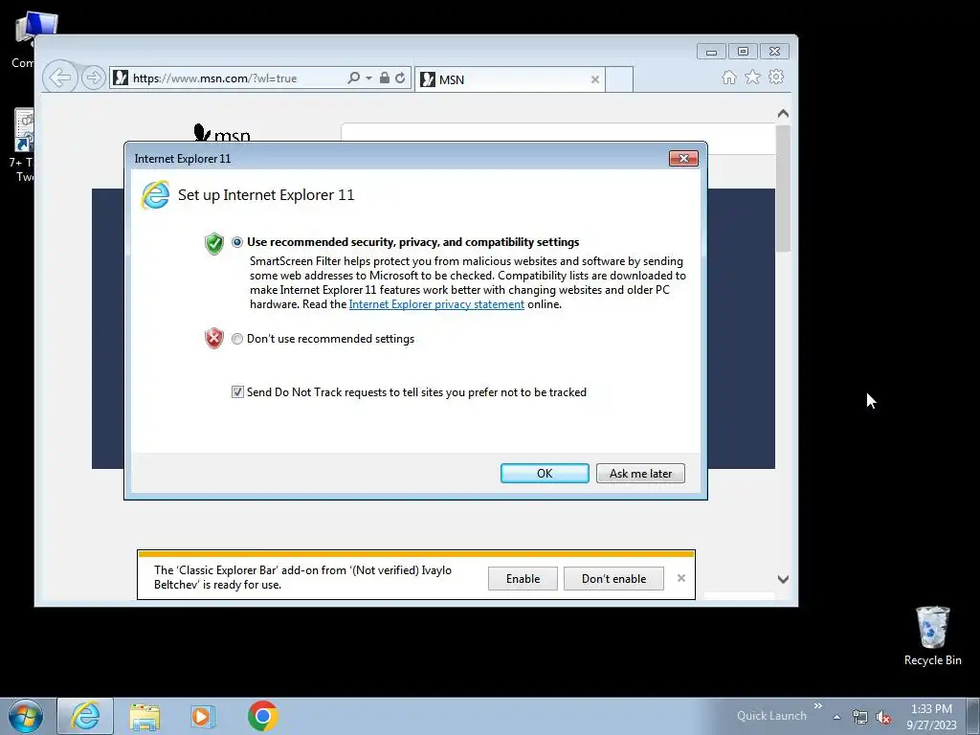The image size is (980, 735).
Task: Confirm setup with the OK button
Action: click(x=545, y=473)
